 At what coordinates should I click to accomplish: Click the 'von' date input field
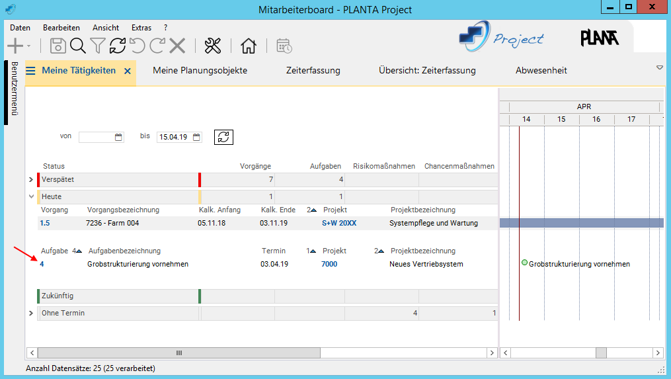[x=96, y=137]
